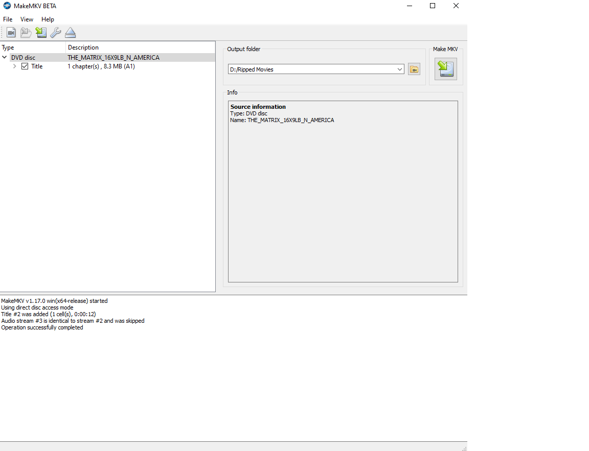Screen dimensions: 589x451
Task: Minimize the MakeMKV window
Action: (410, 6)
